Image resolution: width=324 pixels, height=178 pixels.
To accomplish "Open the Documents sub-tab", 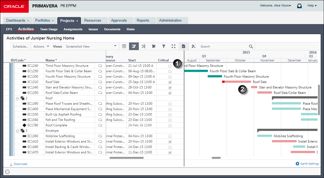I will point(112,29).
